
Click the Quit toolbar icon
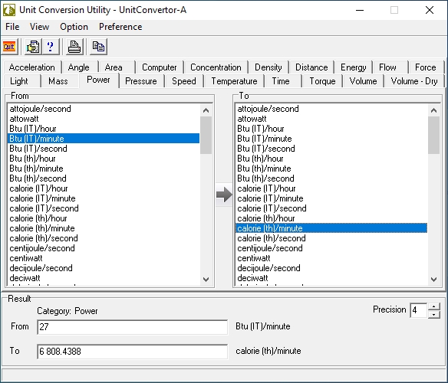[x=9, y=47]
